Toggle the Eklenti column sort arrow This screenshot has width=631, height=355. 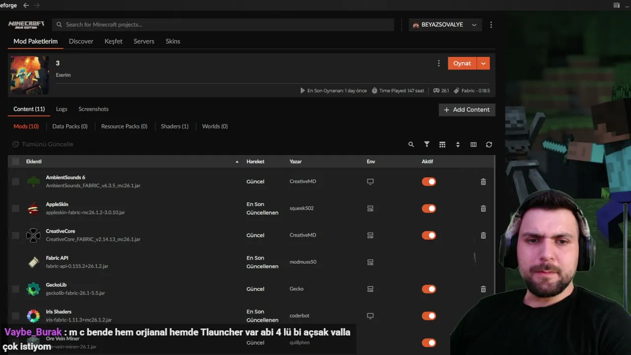237,162
